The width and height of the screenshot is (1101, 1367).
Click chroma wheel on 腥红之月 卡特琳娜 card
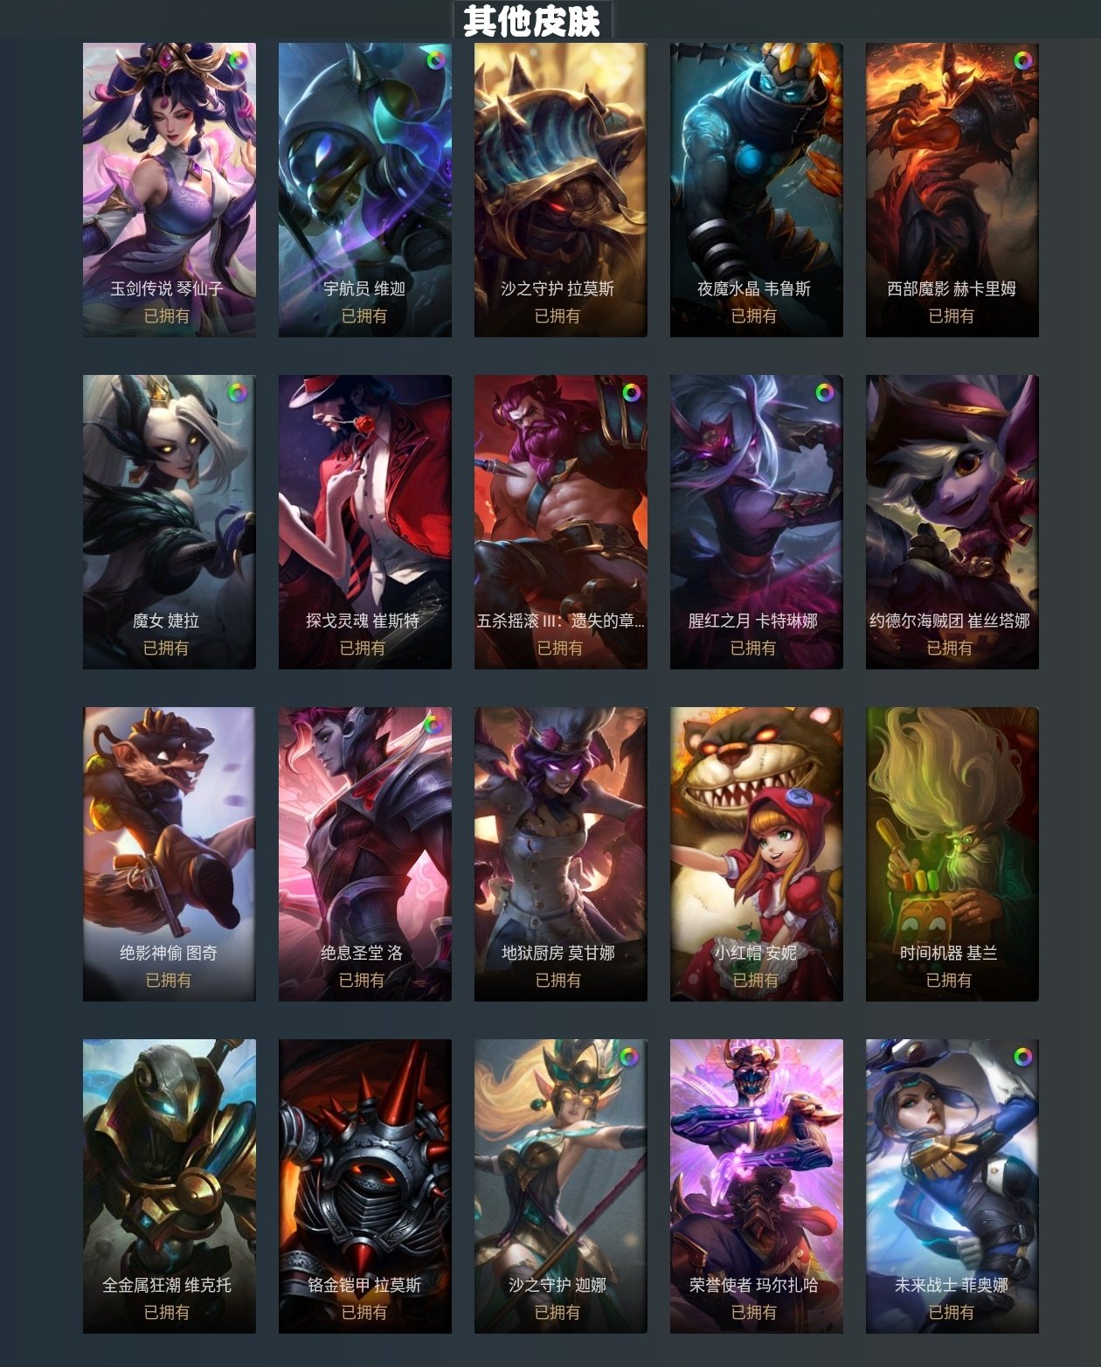824,392
